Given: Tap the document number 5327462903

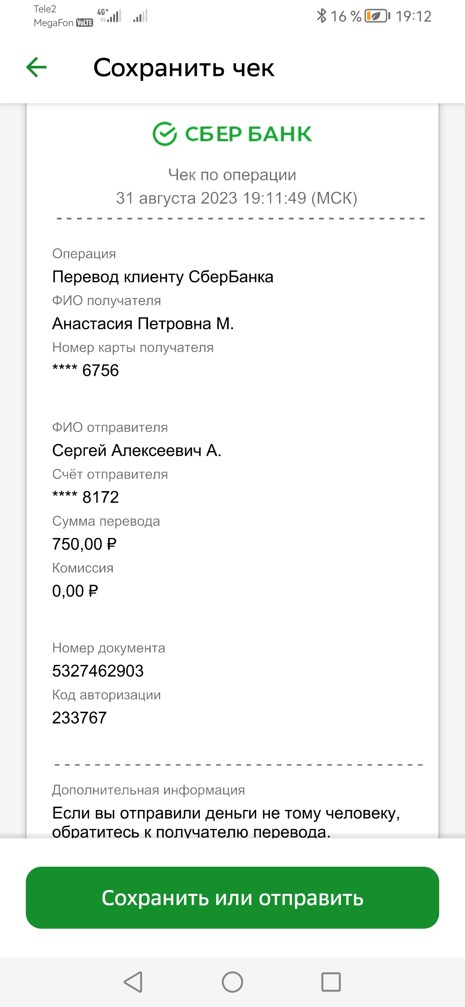Looking at the screenshot, I should pyautogui.click(x=98, y=671).
